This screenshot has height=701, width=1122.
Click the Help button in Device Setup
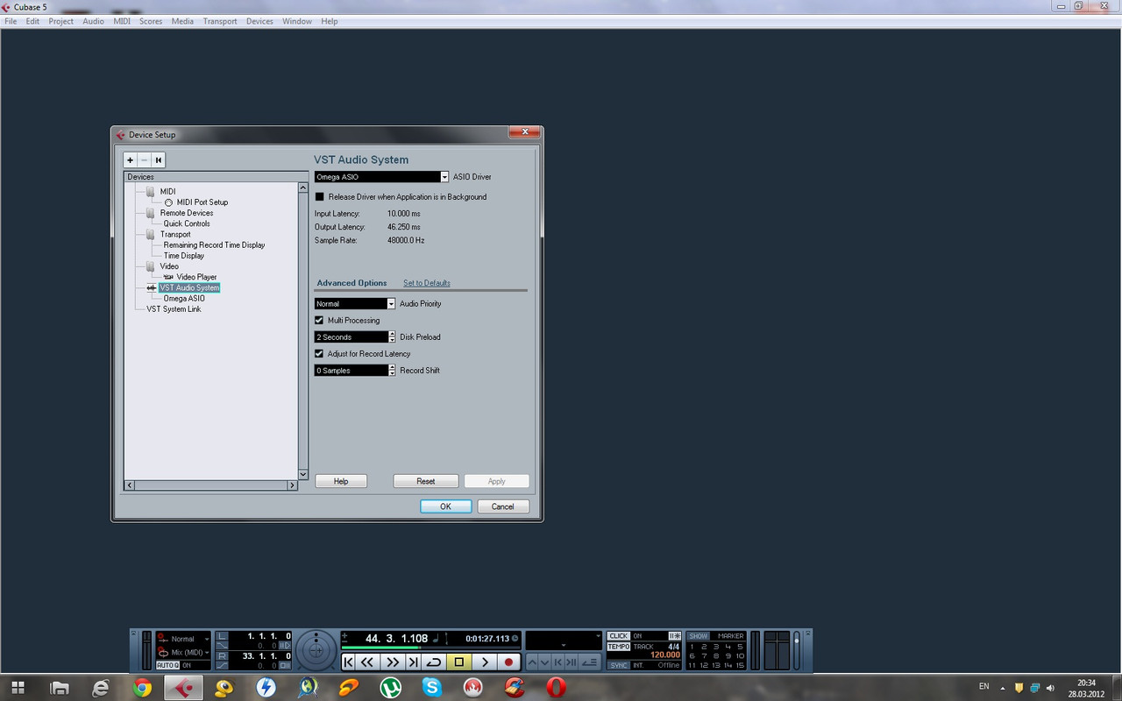click(341, 481)
